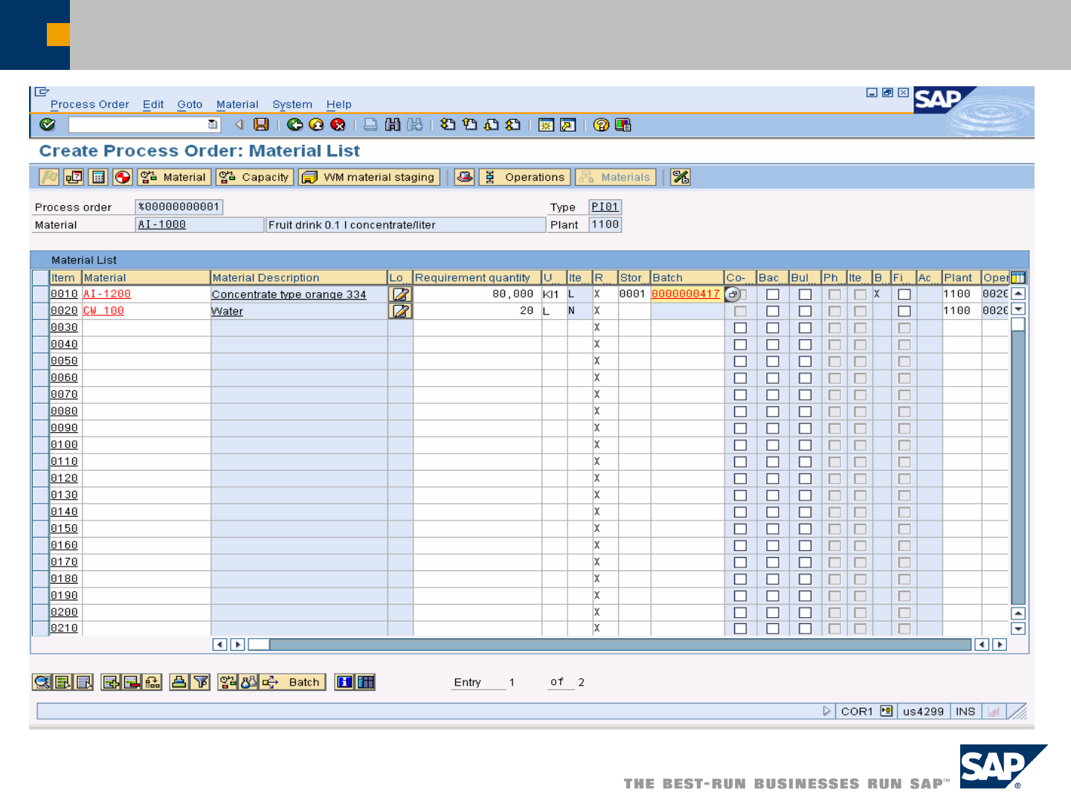Click the Customize Local Layout icon

tap(623, 125)
